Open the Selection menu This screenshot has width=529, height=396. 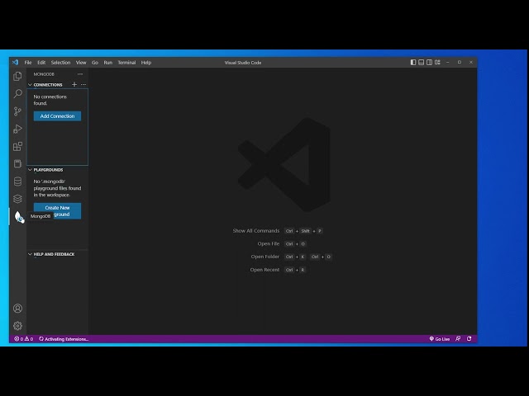point(60,63)
